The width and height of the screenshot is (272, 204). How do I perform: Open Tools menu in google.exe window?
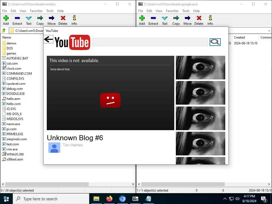point(186,11)
